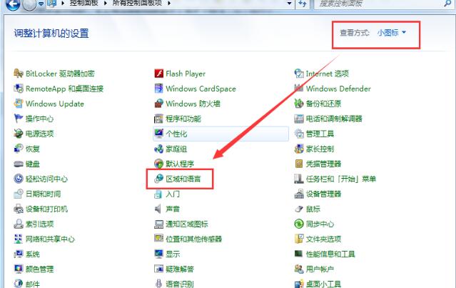Screen dimensions: 456x288
Task: Click the BitLocker 驱动器加密 icon
Action: (x=19, y=74)
